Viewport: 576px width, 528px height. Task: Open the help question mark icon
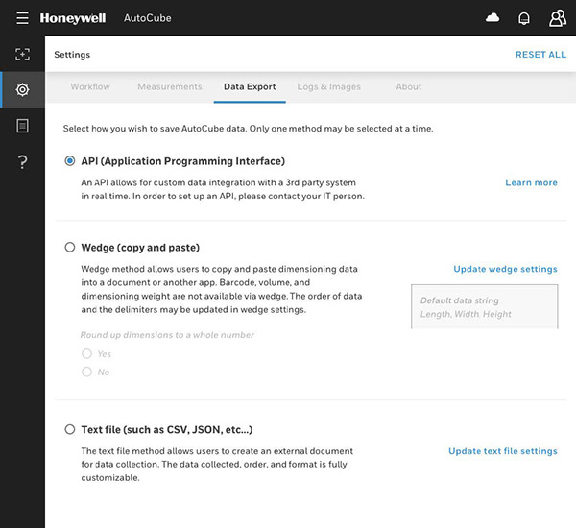pyautogui.click(x=22, y=161)
